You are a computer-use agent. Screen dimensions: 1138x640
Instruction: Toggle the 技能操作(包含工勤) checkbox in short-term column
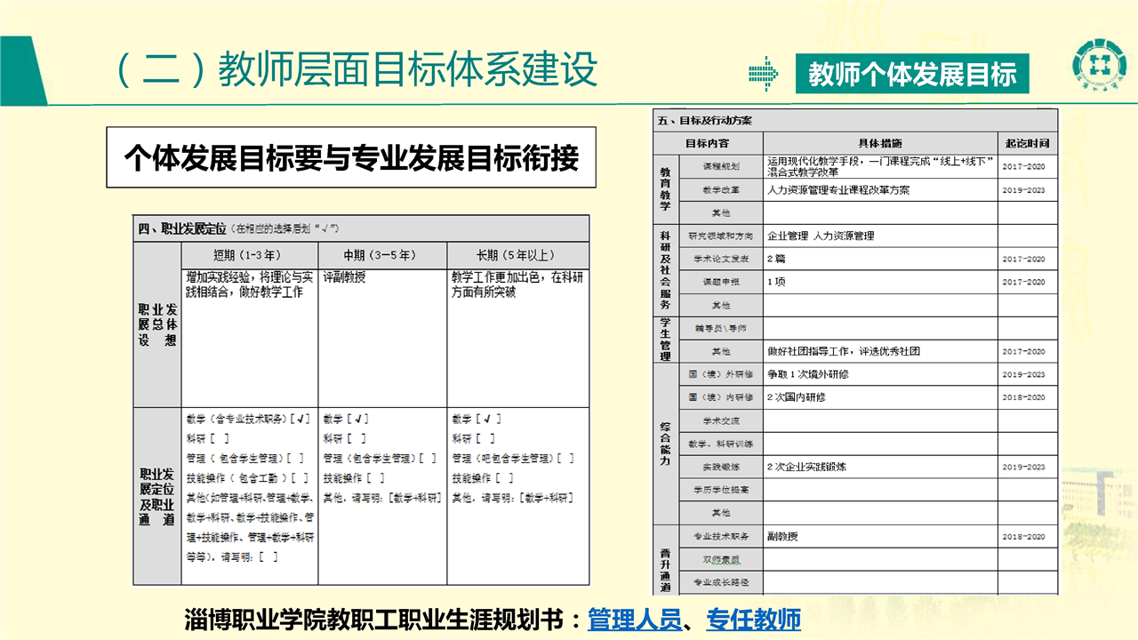pos(301,478)
